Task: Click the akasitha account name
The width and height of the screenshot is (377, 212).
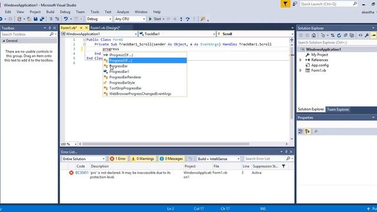Action: click(x=368, y=12)
